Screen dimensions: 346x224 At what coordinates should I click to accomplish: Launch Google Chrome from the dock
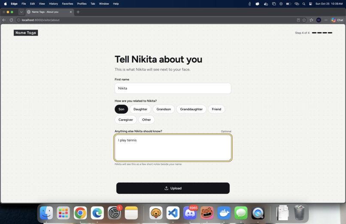coord(80,213)
